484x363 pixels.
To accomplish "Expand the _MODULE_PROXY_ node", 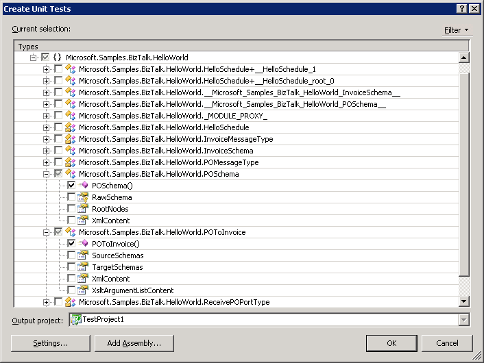I will [x=46, y=116].
